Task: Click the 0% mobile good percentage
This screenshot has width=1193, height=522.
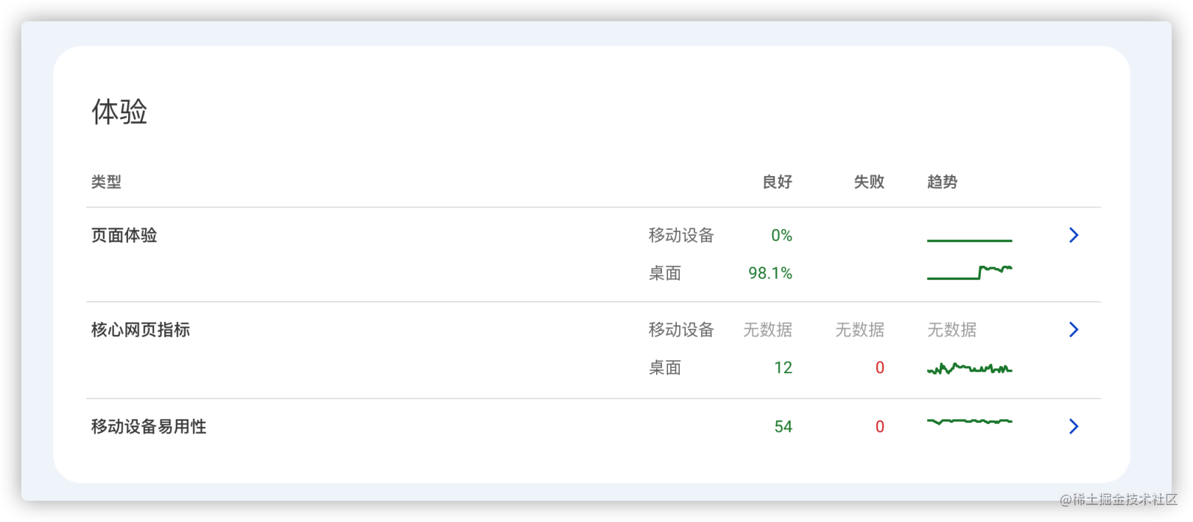Action: tap(781, 236)
